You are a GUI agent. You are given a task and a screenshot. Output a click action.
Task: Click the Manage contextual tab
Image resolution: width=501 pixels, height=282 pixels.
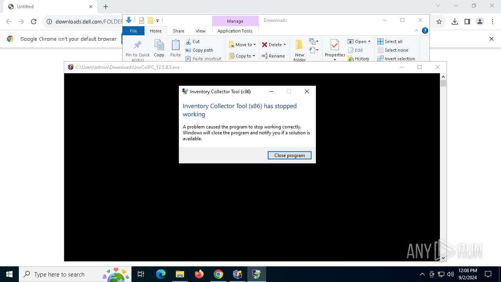pyautogui.click(x=235, y=21)
